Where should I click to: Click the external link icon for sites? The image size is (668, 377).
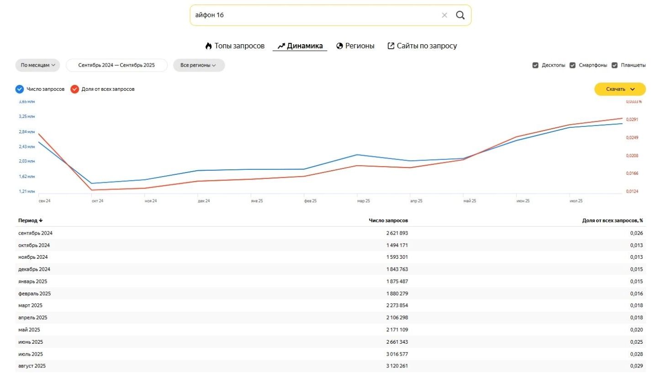pyautogui.click(x=391, y=46)
